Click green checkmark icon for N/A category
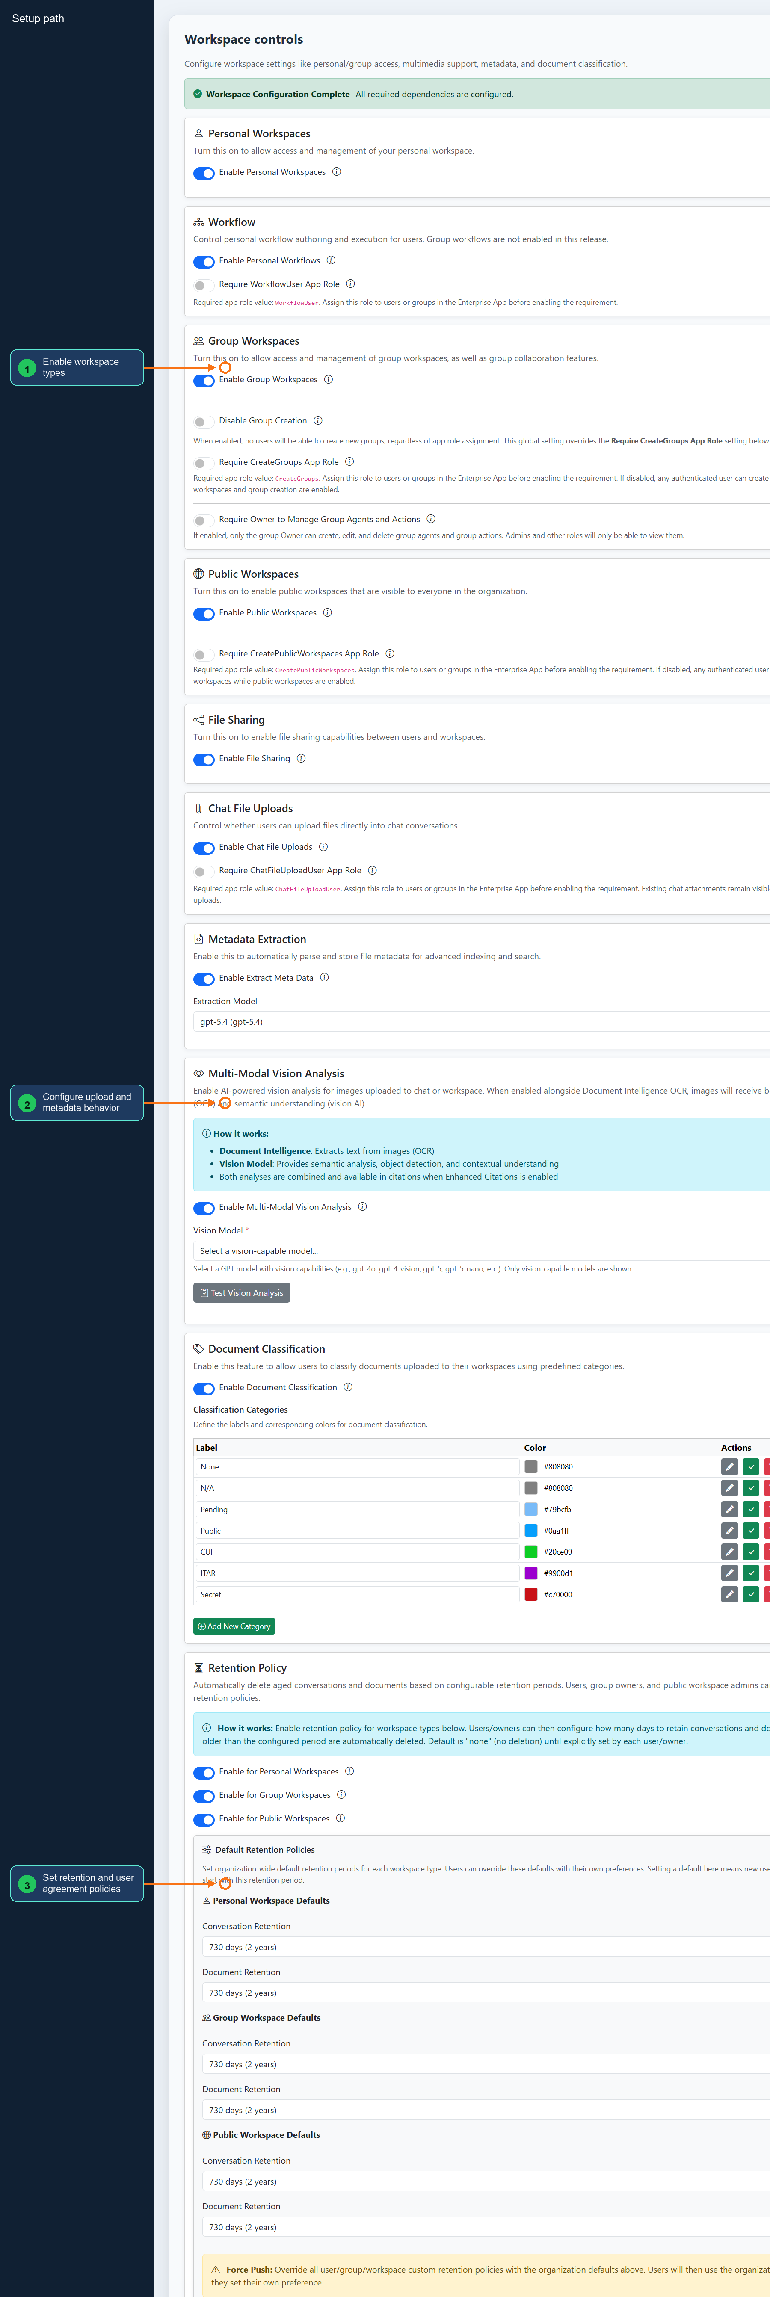This screenshot has width=770, height=2297. [750, 1488]
